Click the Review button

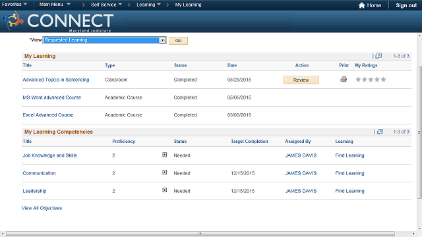301,80
